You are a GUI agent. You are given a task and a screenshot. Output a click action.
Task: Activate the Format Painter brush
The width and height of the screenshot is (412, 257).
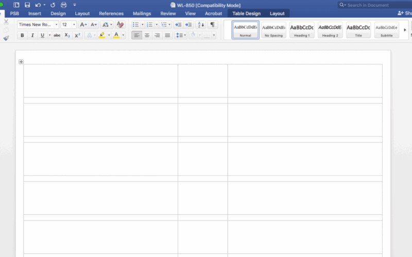[6, 38]
